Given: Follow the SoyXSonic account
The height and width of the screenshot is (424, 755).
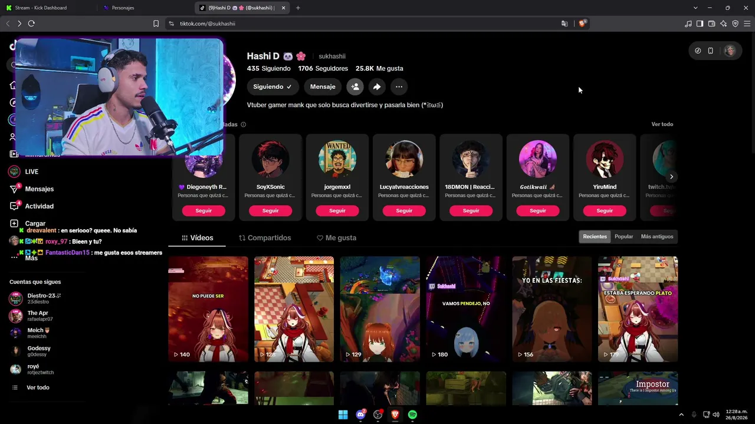Looking at the screenshot, I should pyautogui.click(x=270, y=210).
